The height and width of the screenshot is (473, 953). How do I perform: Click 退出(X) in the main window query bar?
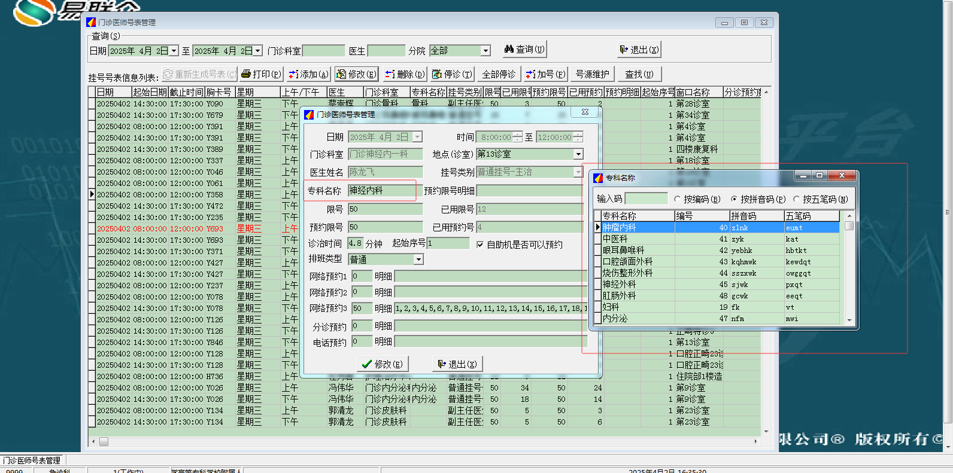pos(639,50)
